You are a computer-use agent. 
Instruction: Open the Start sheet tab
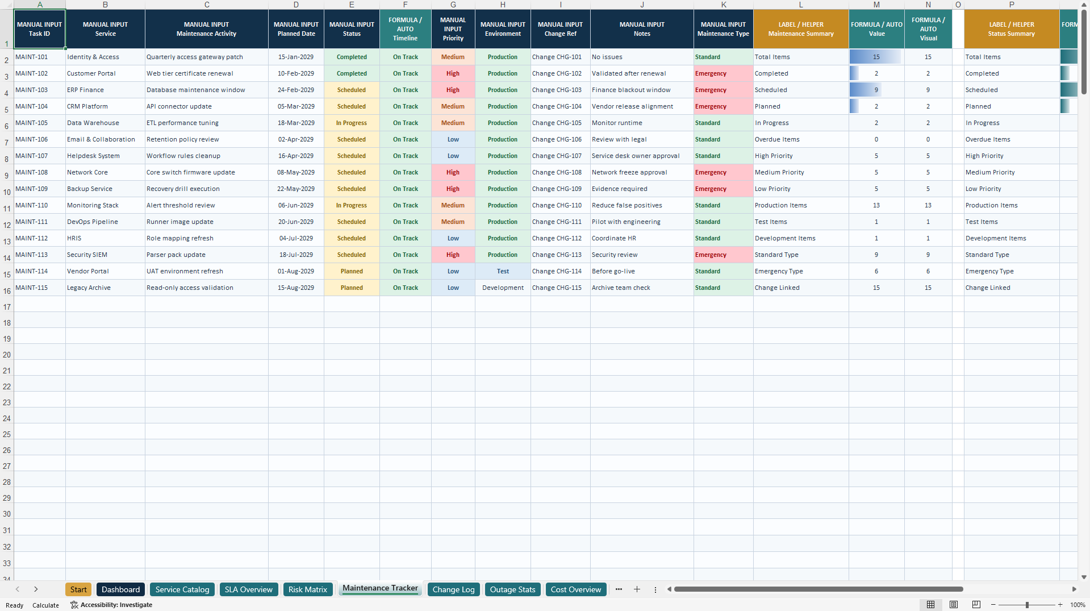point(78,589)
